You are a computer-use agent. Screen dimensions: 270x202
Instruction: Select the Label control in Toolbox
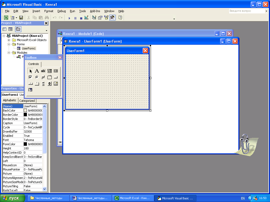[x=37, y=71]
